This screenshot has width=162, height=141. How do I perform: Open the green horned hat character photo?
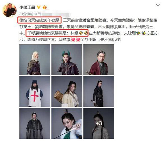click(x=67, y=60)
